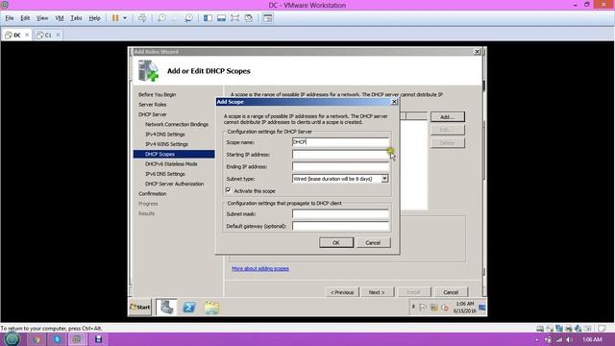Screen dimensions: 615x346
Task: Select the DHCPv6 Stateless Mode step
Action: pos(171,164)
